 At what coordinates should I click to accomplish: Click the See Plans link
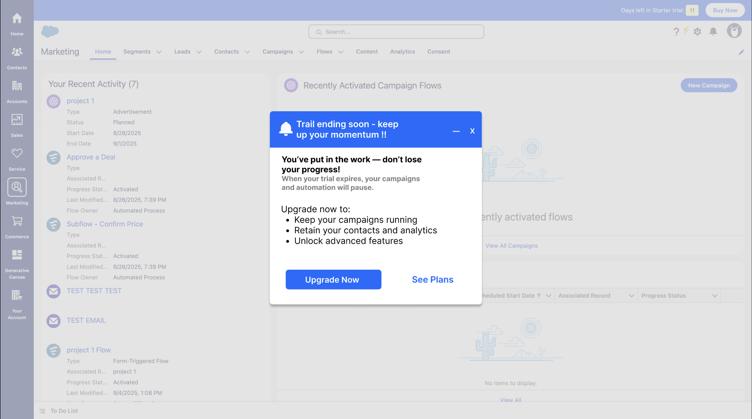pyautogui.click(x=433, y=280)
